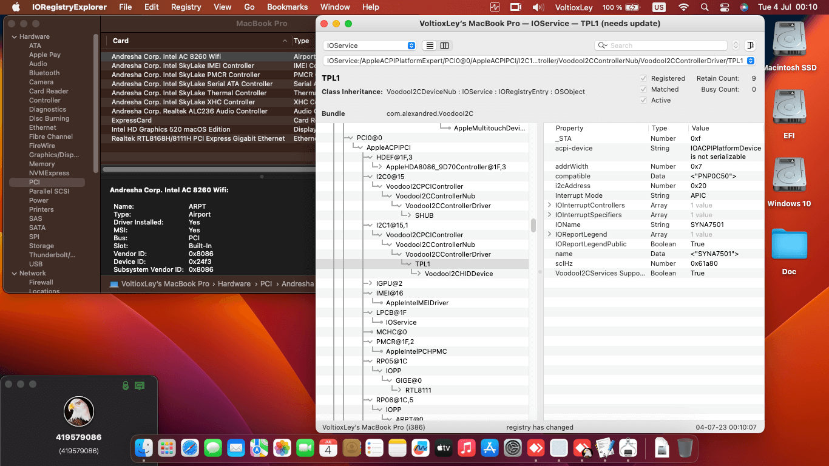Open the Registry menu
The height and width of the screenshot is (466, 829).
186,7
